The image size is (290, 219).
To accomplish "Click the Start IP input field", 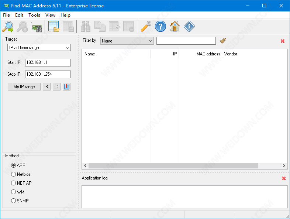I will [48, 62].
